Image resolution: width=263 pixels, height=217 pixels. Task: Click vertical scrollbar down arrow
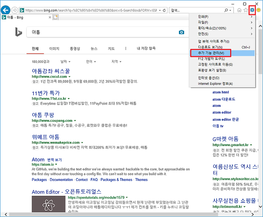(260, 206)
